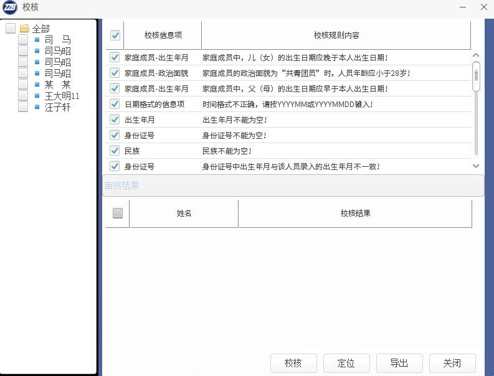This screenshot has width=494, height=376.
Task: Click the blue node icon beside 司 马
Action: point(37,40)
